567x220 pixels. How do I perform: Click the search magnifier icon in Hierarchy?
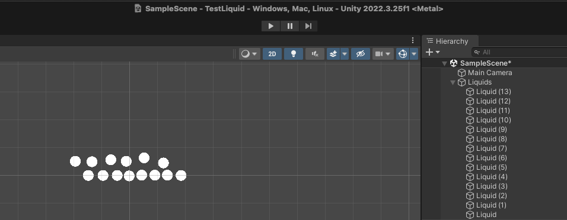(477, 52)
